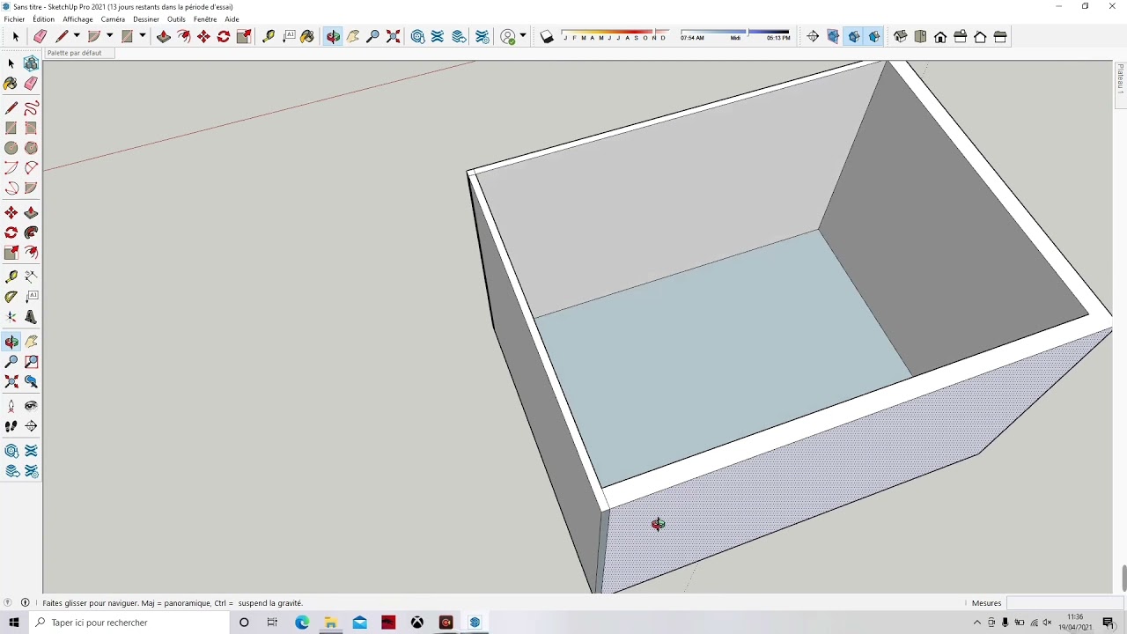Open File Explorer from the taskbar
This screenshot has width=1127, height=634.
point(331,623)
